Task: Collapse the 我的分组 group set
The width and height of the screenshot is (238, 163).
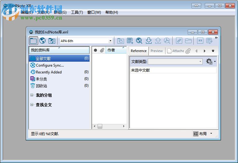Action: tap(32, 95)
